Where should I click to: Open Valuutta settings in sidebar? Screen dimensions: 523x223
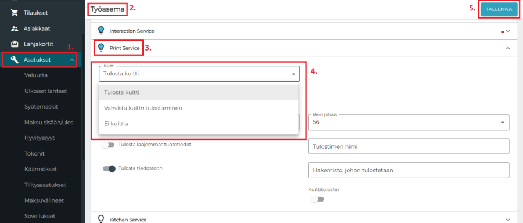pyautogui.click(x=36, y=75)
